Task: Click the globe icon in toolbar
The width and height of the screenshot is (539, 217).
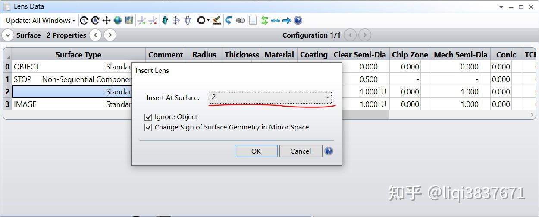Action: click(x=118, y=20)
